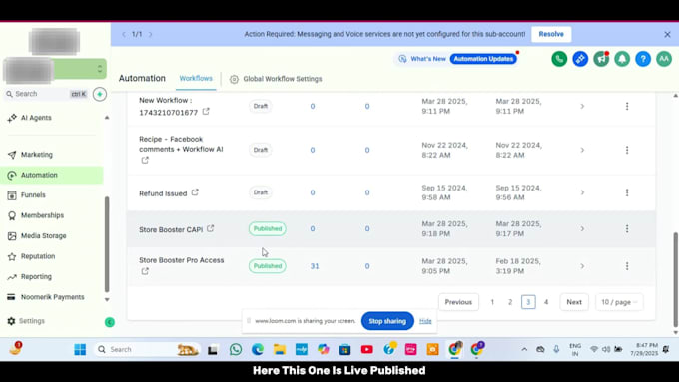Select Automation in sidebar
The width and height of the screenshot is (679, 382).
52,175
